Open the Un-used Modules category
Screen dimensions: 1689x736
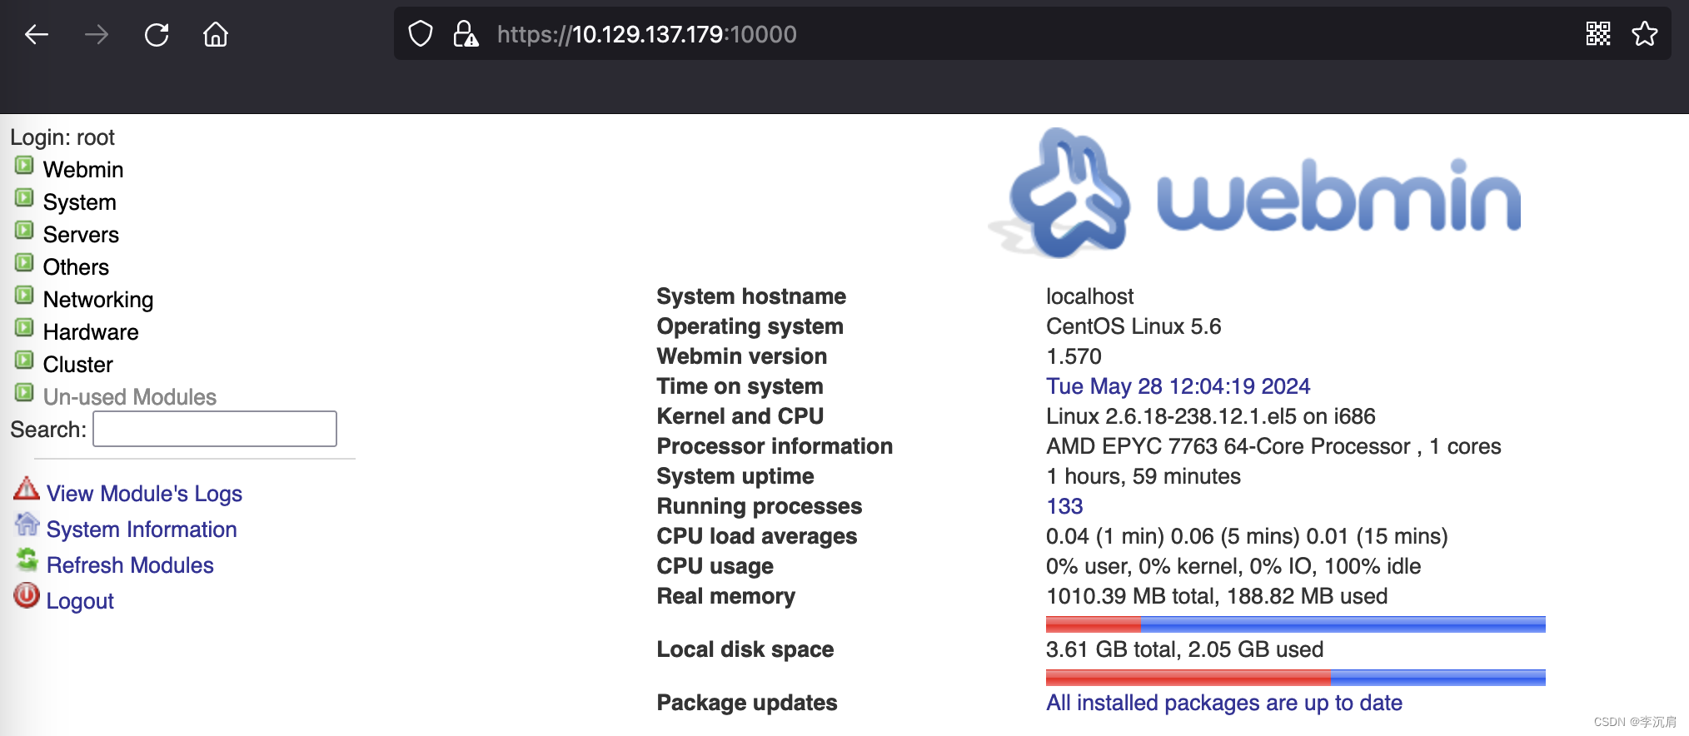tap(130, 397)
